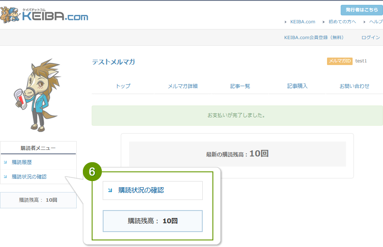Click the horse mascot image

coord(37,95)
